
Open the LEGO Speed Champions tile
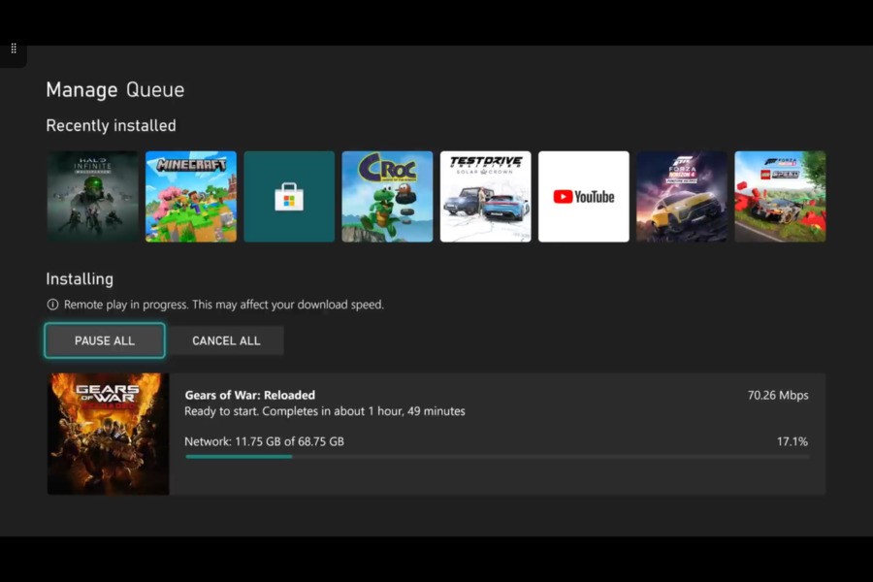pyautogui.click(x=780, y=195)
